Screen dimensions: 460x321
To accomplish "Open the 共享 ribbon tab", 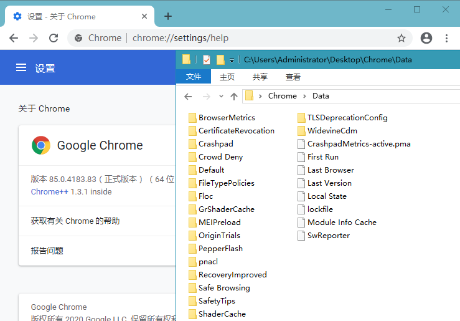I will [x=260, y=77].
